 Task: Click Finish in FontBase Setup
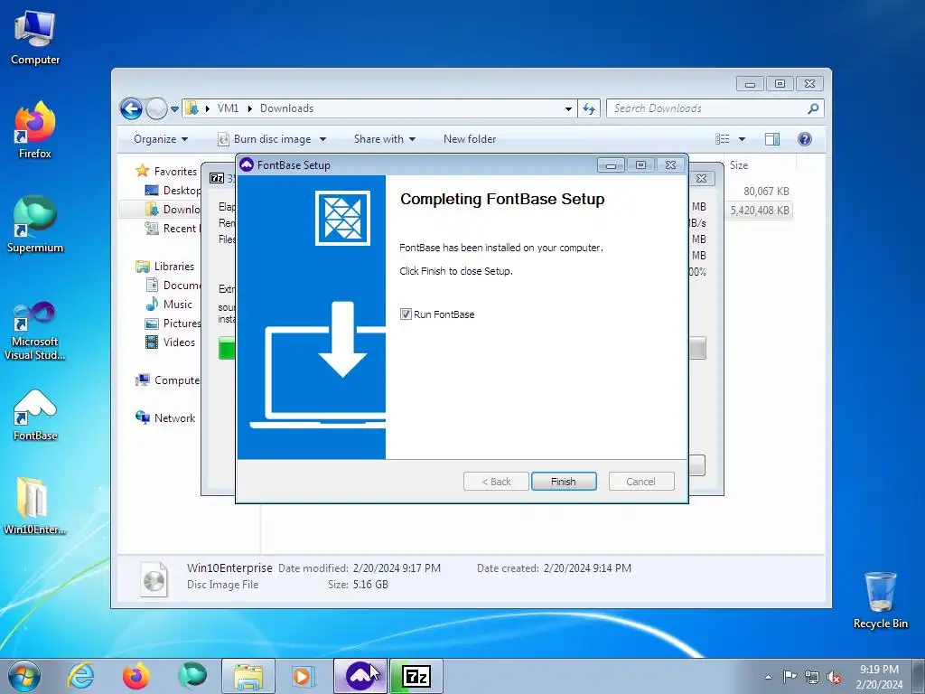tap(564, 482)
